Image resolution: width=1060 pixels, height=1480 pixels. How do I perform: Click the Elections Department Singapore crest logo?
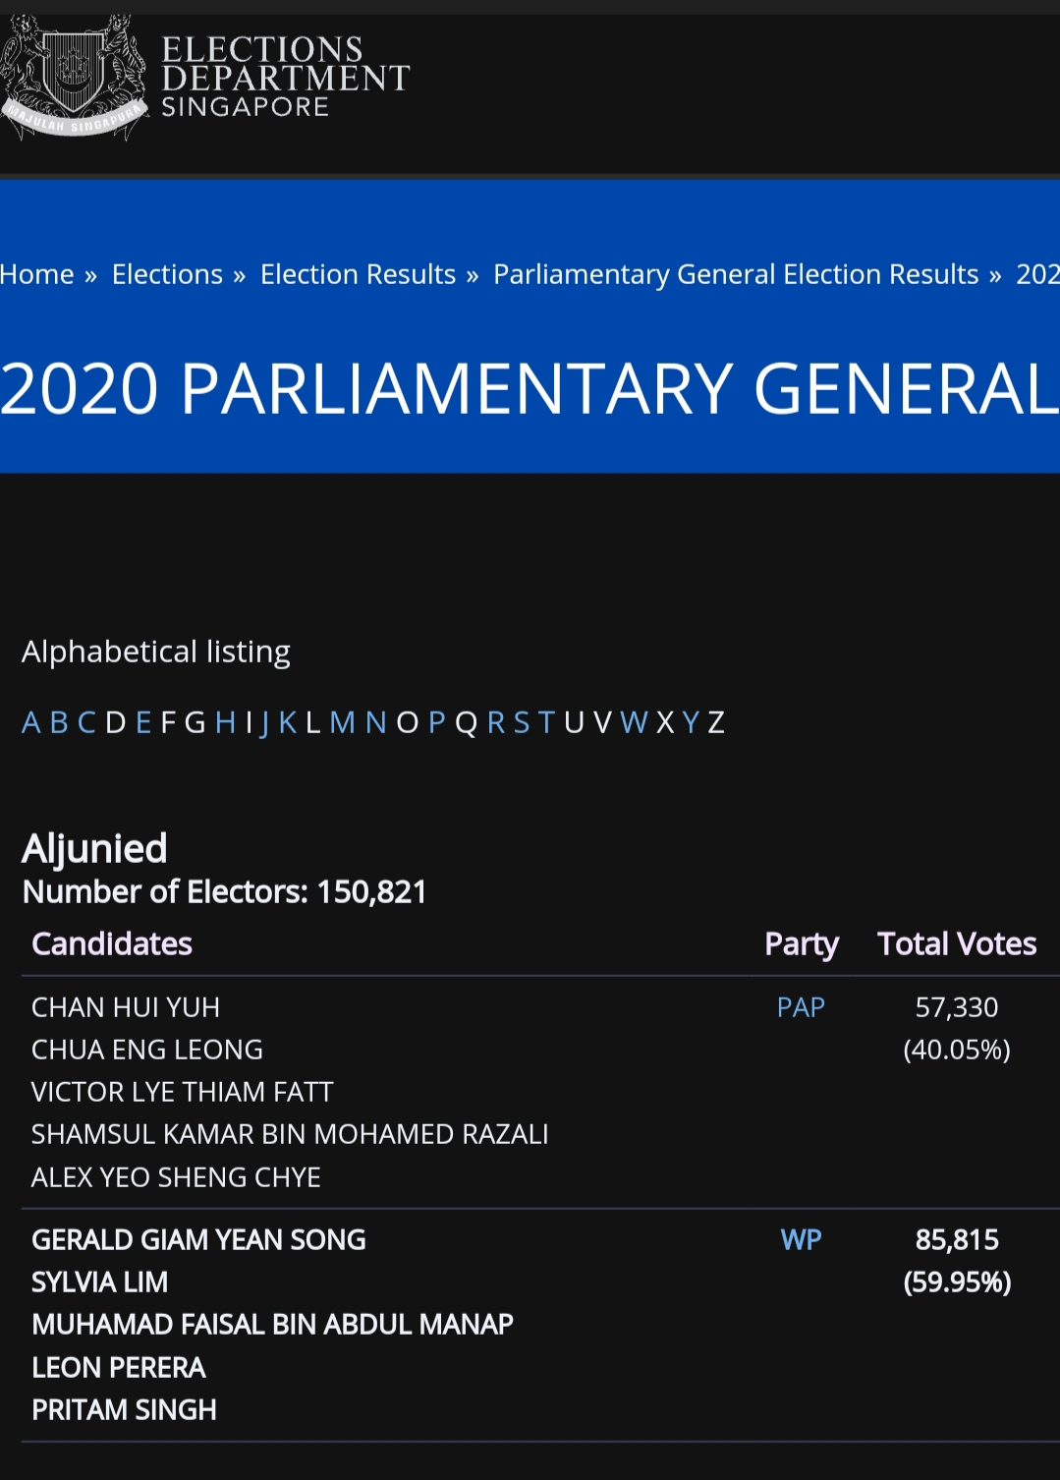(x=73, y=78)
